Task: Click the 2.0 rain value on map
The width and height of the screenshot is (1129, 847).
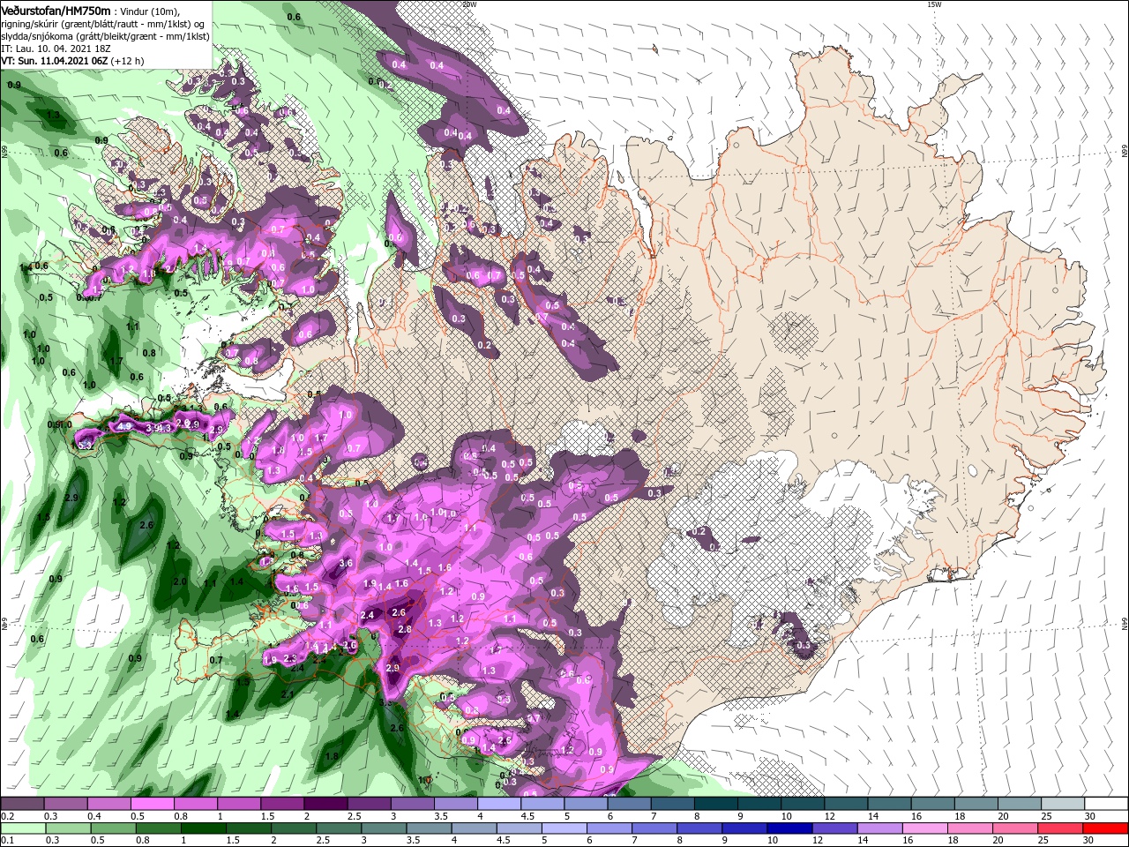Action: 179,581
